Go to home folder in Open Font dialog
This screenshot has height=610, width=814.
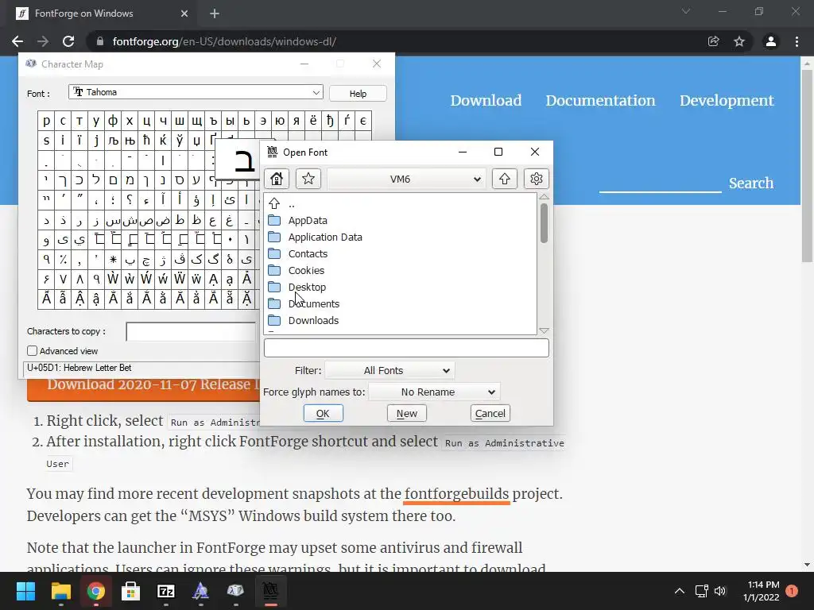tap(277, 179)
